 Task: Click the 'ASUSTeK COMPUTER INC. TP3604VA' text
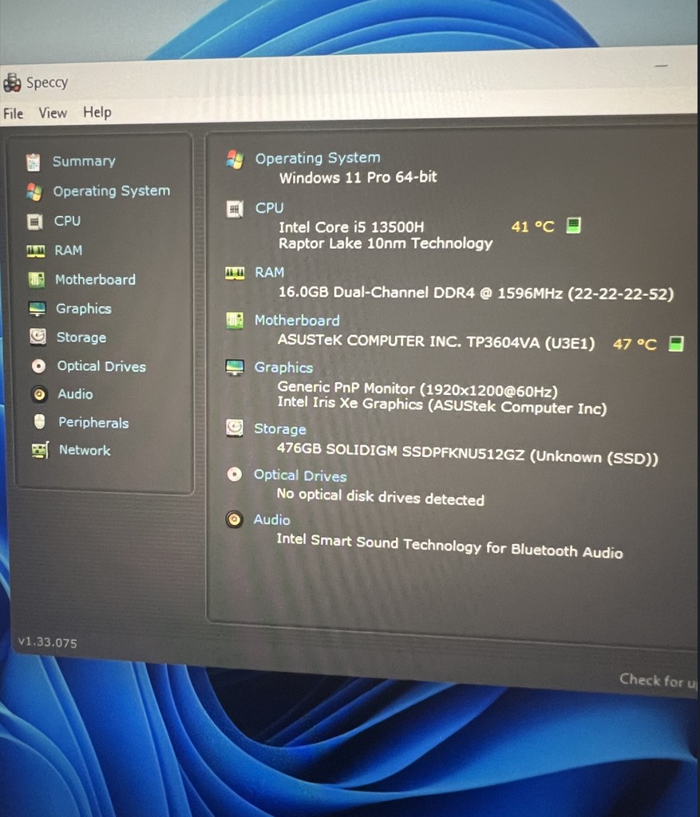point(437,341)
